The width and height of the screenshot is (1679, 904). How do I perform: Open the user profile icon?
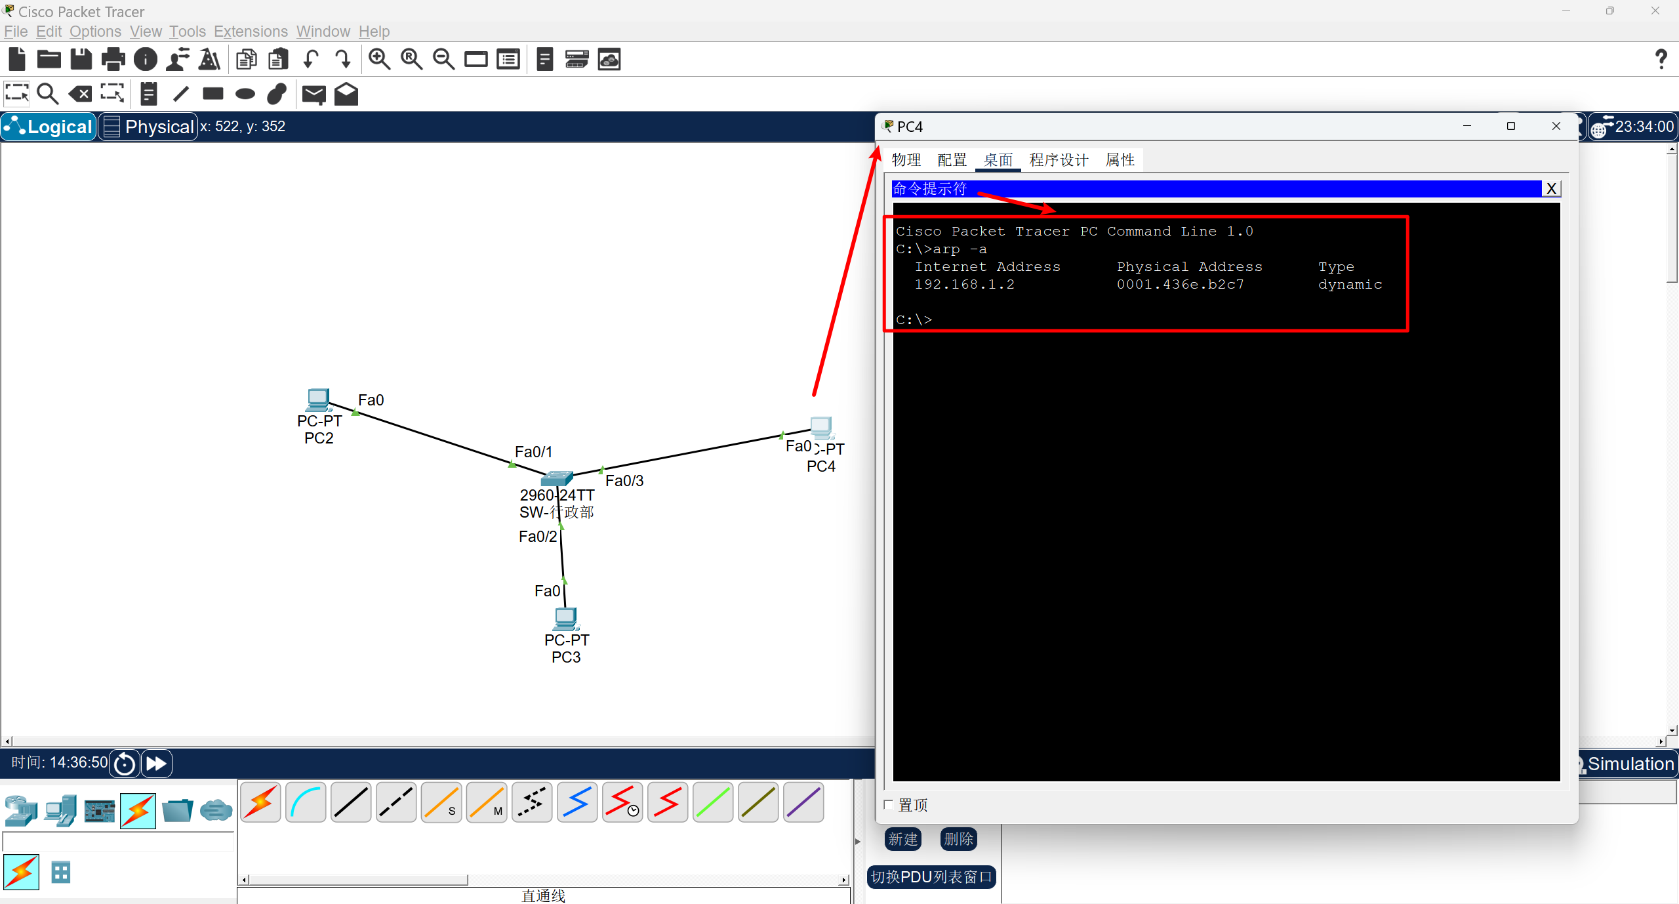tap(178, 59)
